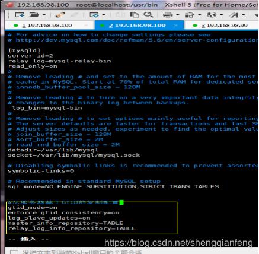Click the log_bin=mysql-bin line

pos(47,108)
